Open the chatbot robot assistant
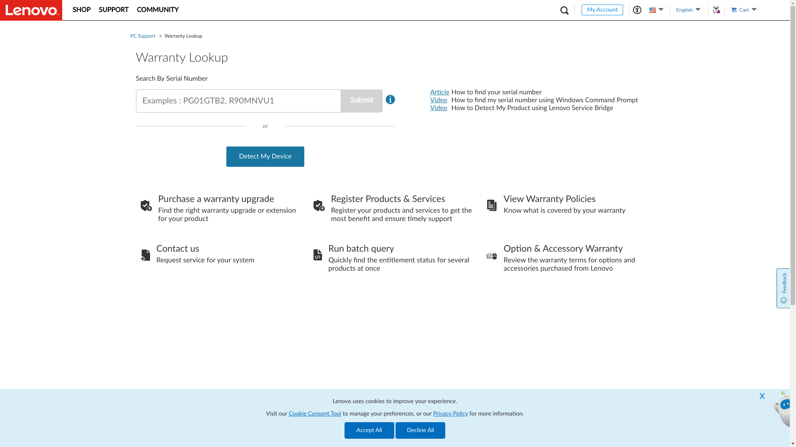This screenshot has width=796, height=447. (x=782, y=409)
